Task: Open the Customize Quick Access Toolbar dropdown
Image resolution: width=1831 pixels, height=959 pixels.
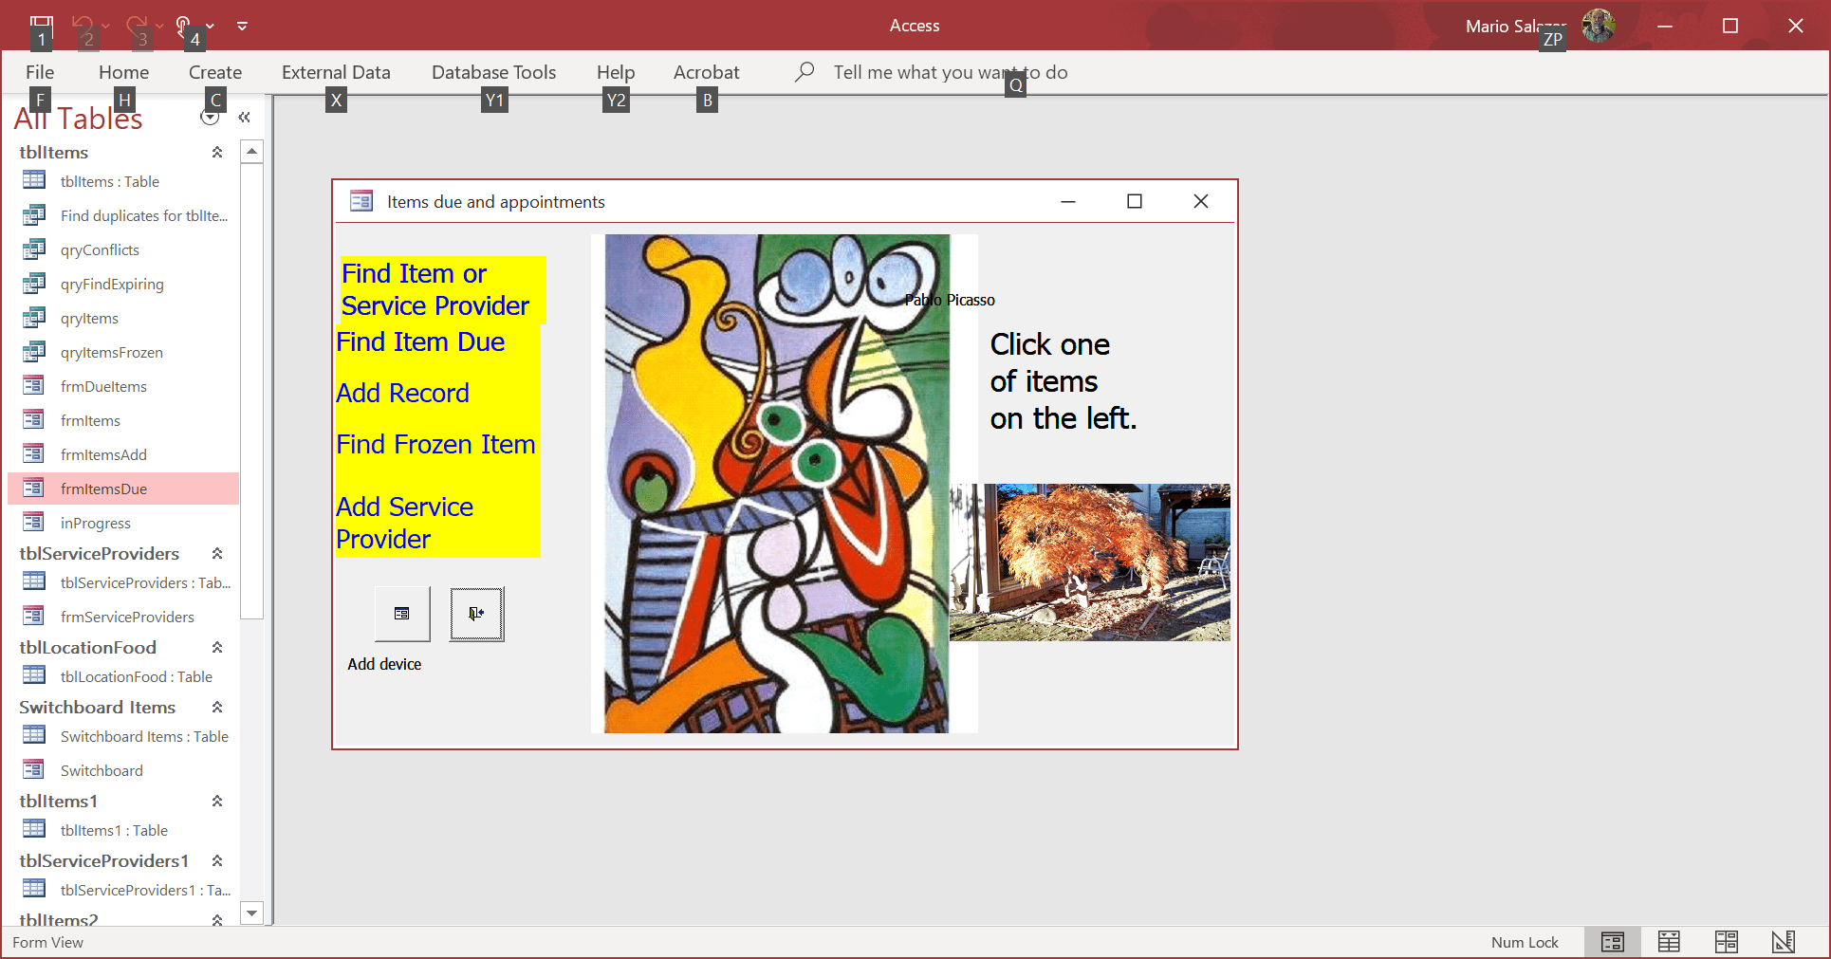Action: 243,26
